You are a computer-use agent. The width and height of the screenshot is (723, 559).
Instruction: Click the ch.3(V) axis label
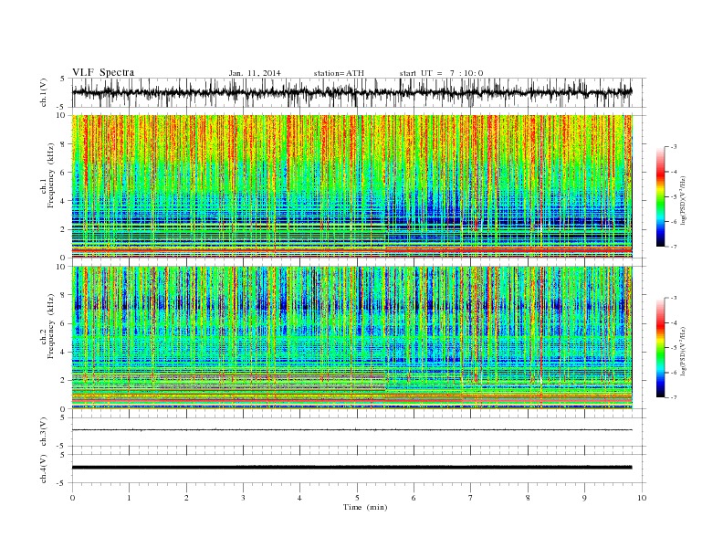pos(44,432)
